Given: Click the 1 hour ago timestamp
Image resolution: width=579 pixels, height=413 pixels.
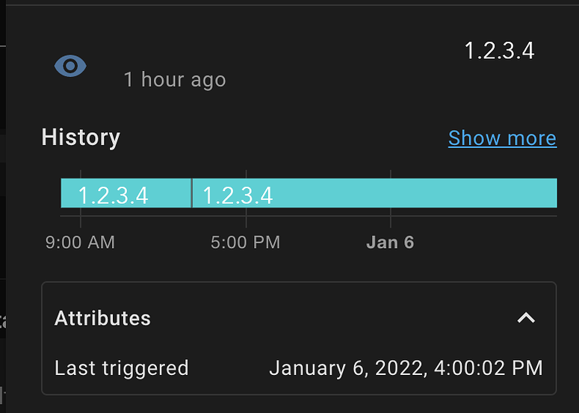Looking at the screenshot, I should click(x=175, y=80).
